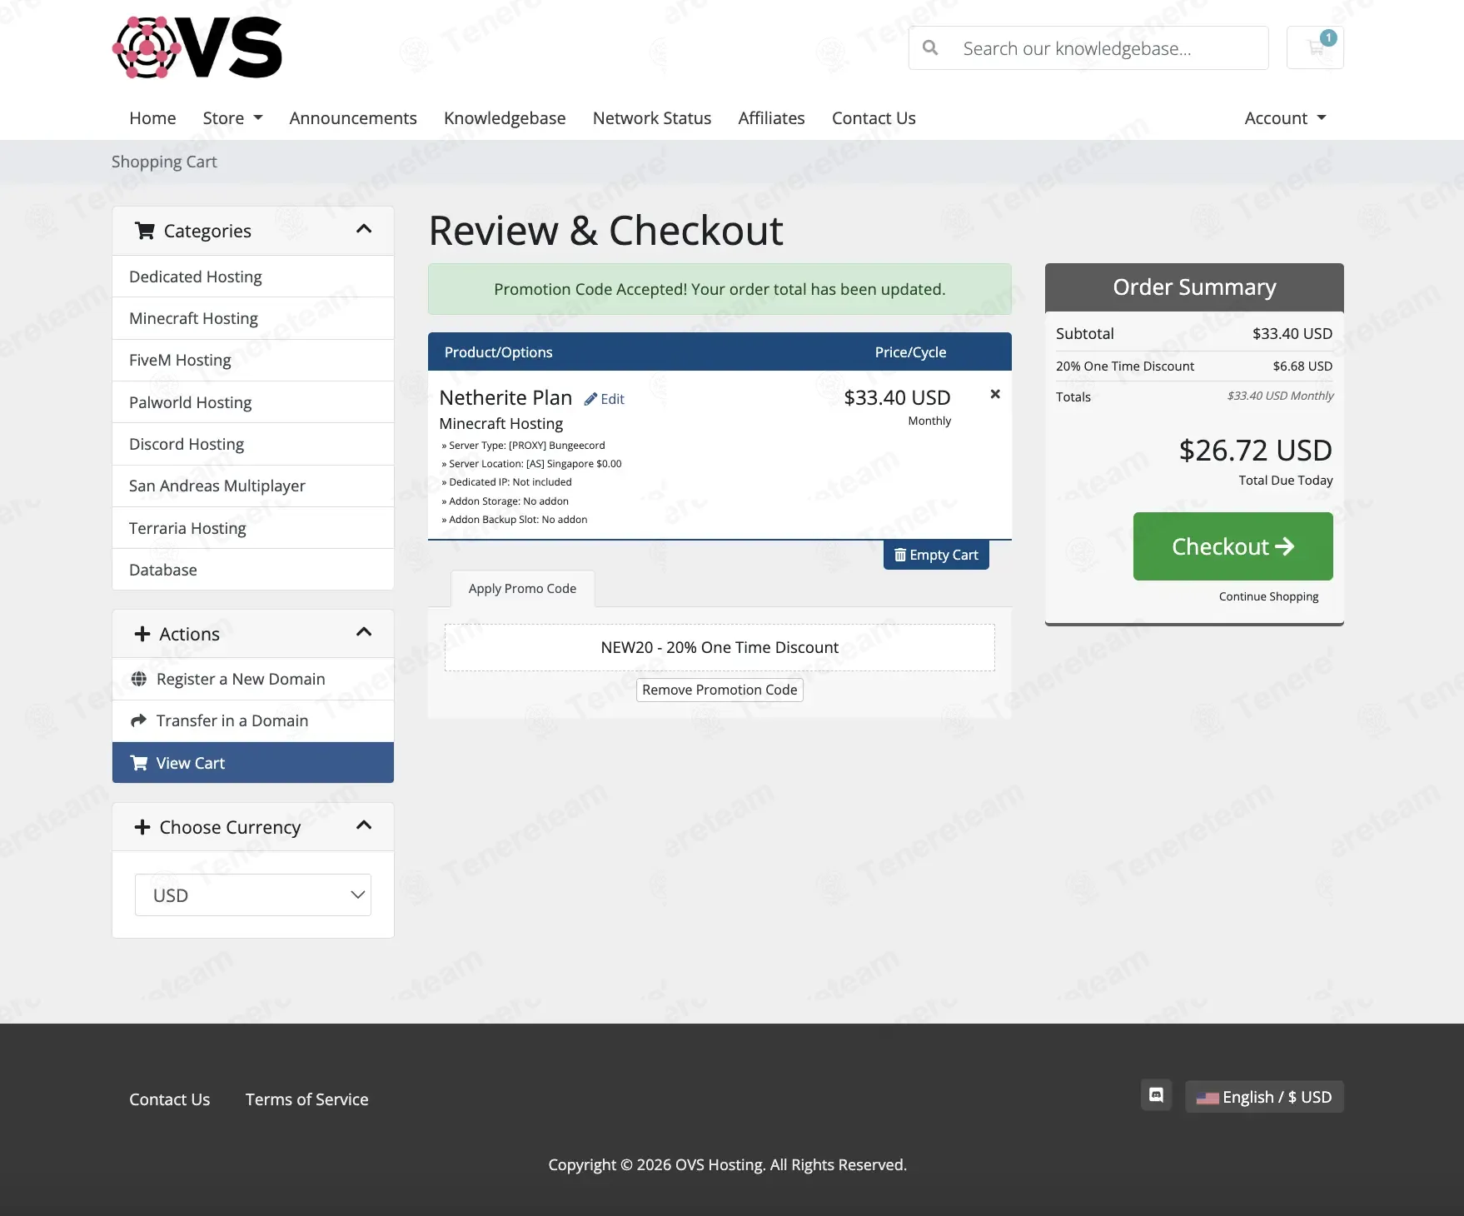The width and height of the screenshot is (1464, 1216).
Task: Open Contact Us footer link
Action: click(x=169, y=1099)
